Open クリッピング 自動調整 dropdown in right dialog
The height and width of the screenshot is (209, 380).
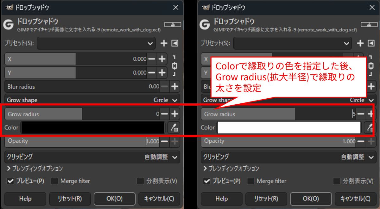pos(288,157)
